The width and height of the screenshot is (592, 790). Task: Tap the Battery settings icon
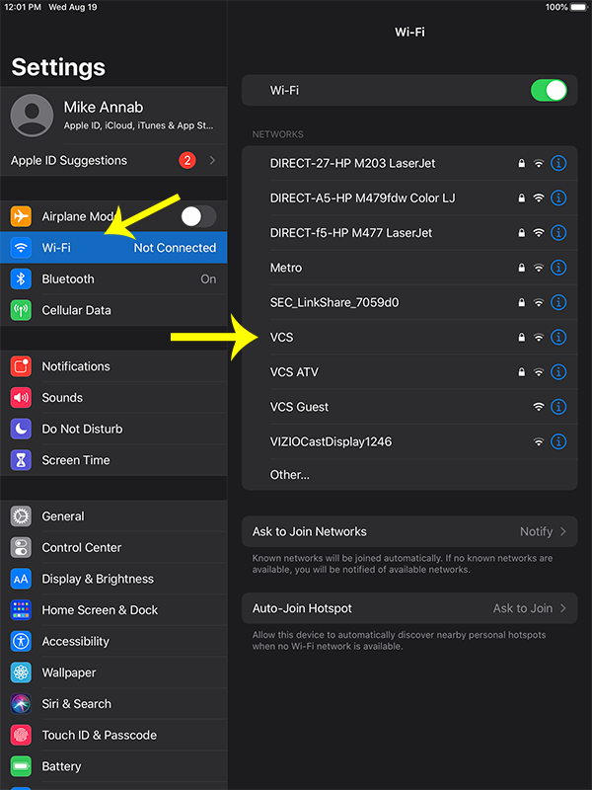point(22,766)
